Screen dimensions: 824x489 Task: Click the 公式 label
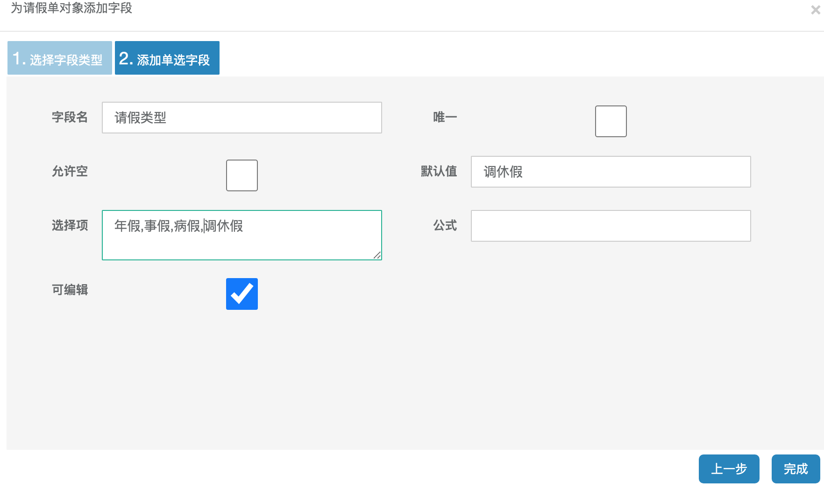[x=445, y=226]
